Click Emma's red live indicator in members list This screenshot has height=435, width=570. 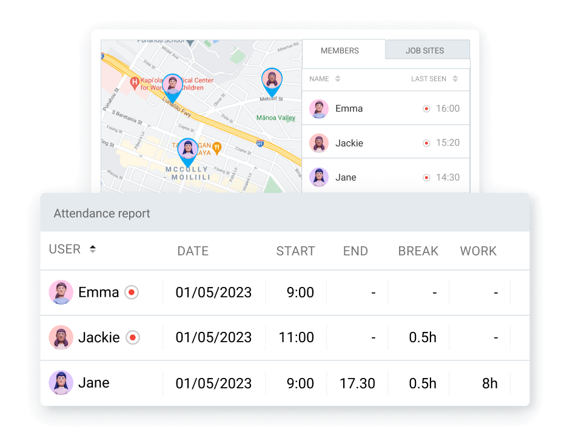(x=426, y=109)
